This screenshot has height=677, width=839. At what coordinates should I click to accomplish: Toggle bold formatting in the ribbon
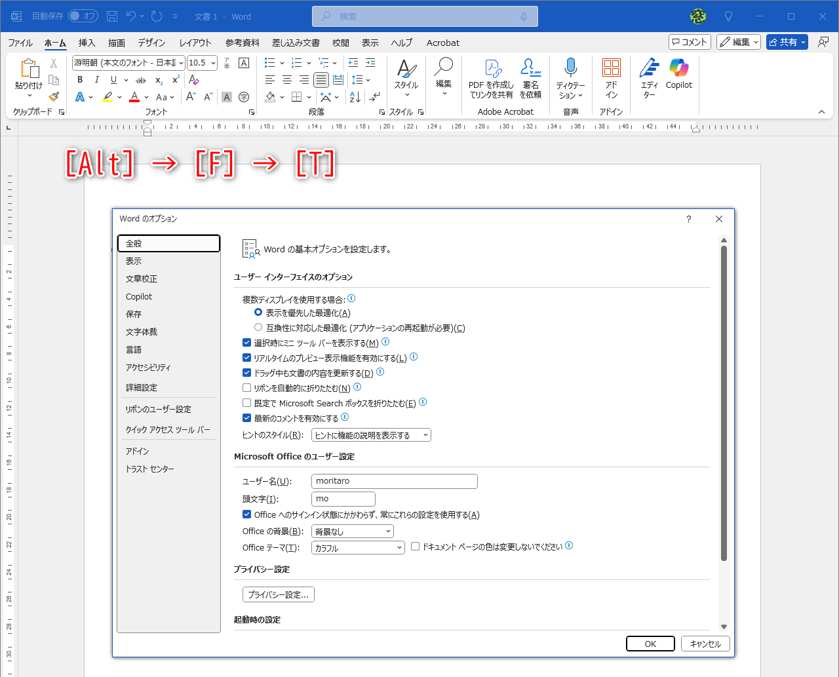(x=79, y=79)
